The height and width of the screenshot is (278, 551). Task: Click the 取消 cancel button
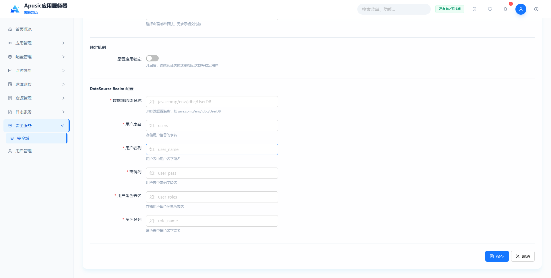(x=523, y=256)
